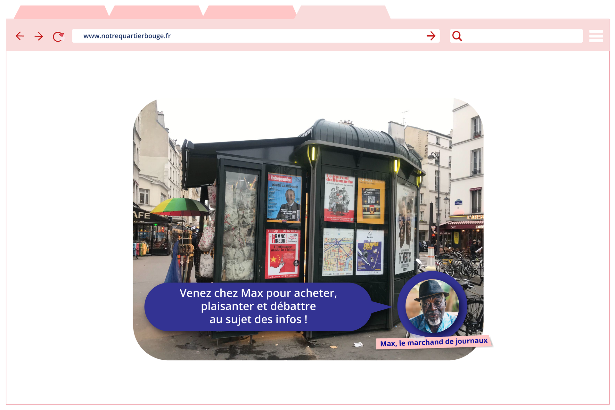Open the hamburger menu in top-right corner
Viewport: 615px width, 410px height.
point(596,36)
